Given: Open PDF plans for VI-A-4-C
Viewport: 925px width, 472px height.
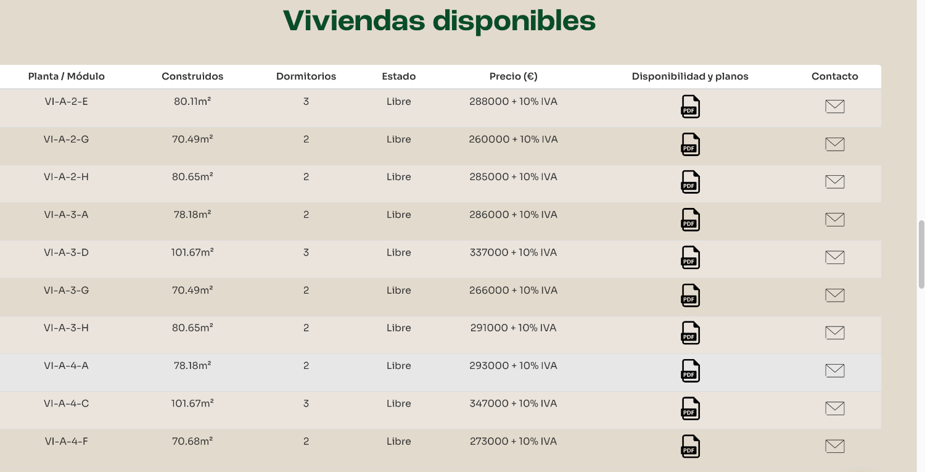Looking at the screenshot, I should [690, 408].
